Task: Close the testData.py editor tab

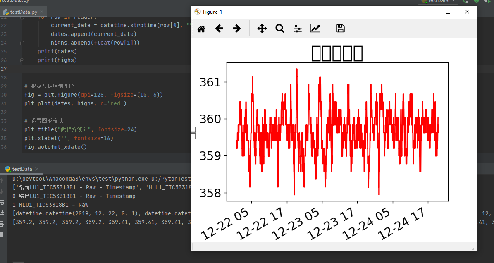Action: (x=42, y=12)
